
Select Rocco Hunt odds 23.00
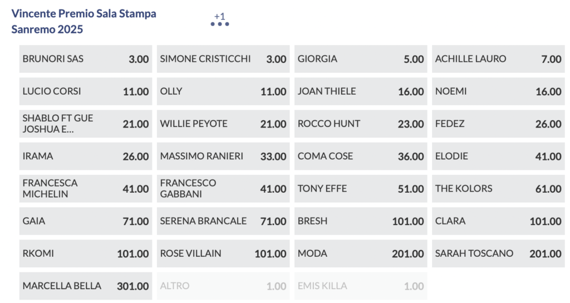[x=360, y=124]
